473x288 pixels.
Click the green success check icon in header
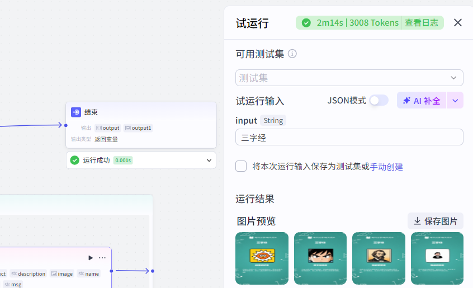(x=306, y=22)
